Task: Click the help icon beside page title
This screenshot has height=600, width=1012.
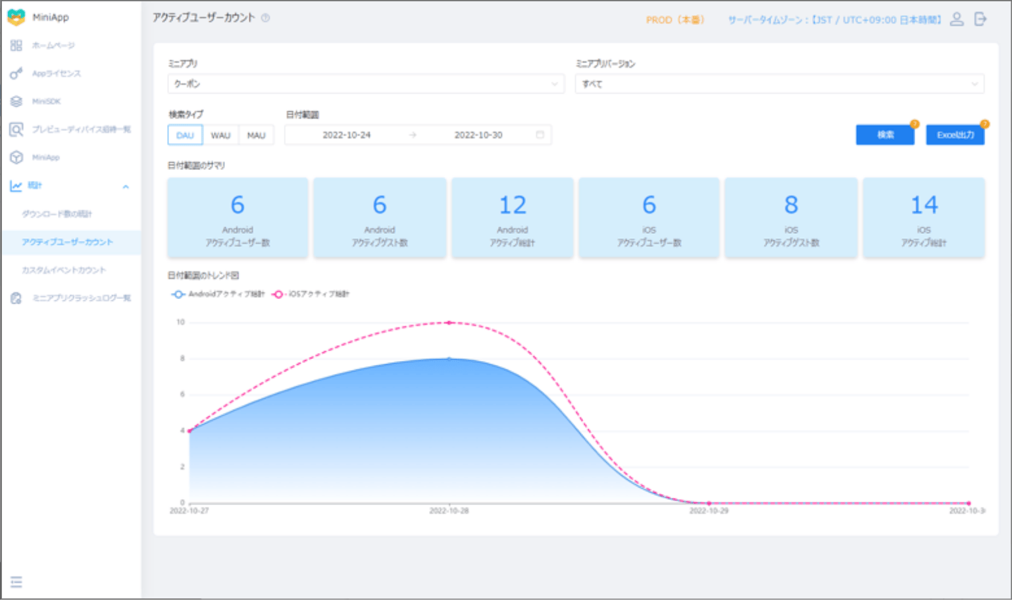Action: [266, 18]
